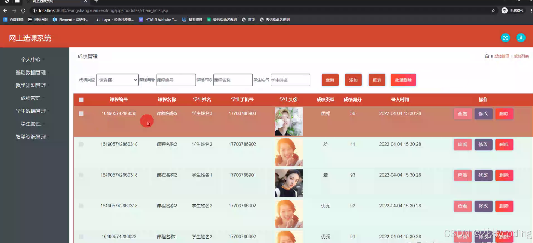533x243 pixels.
Task: Open student photo in score 92 row
Action: pos(288,213)
